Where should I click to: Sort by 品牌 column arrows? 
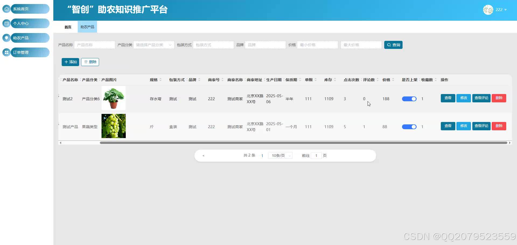point(199,80)
